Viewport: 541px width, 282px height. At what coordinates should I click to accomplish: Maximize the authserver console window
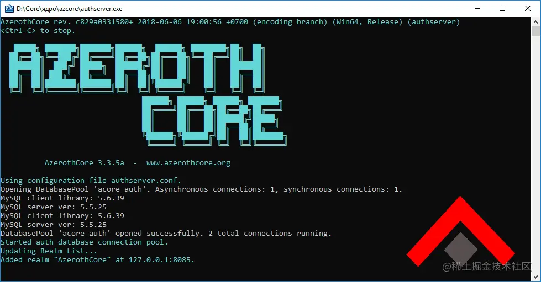pyautogui.click(x=502, y=8)
